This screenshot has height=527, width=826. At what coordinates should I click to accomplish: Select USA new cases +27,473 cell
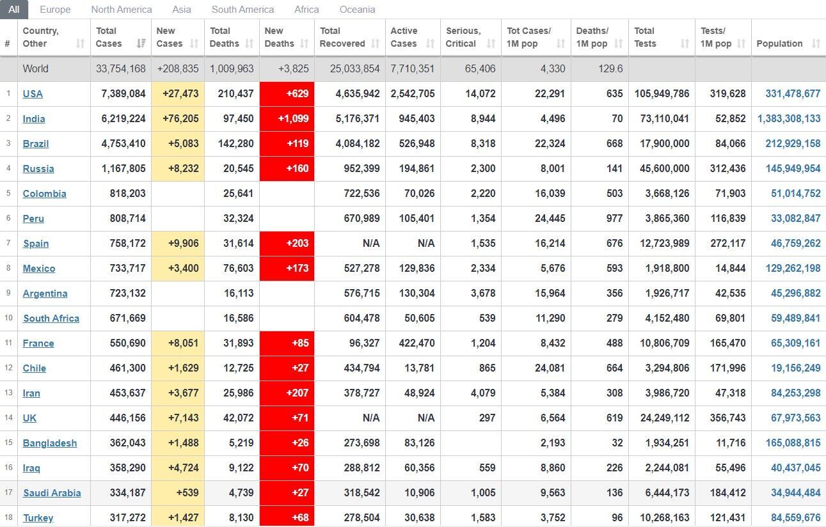coord(178,93)
